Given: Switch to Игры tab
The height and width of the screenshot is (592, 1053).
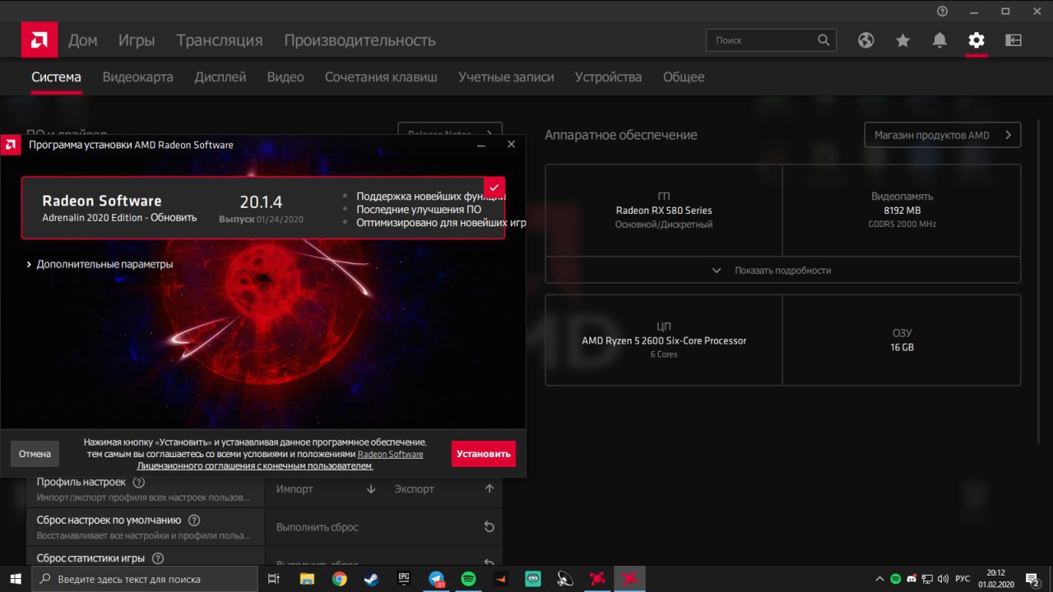Looking at the screenshot, I should [x=137, y=40].
